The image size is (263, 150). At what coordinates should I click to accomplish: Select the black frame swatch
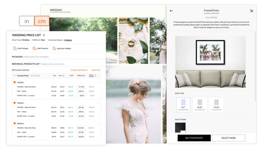(x=180, y=127)
